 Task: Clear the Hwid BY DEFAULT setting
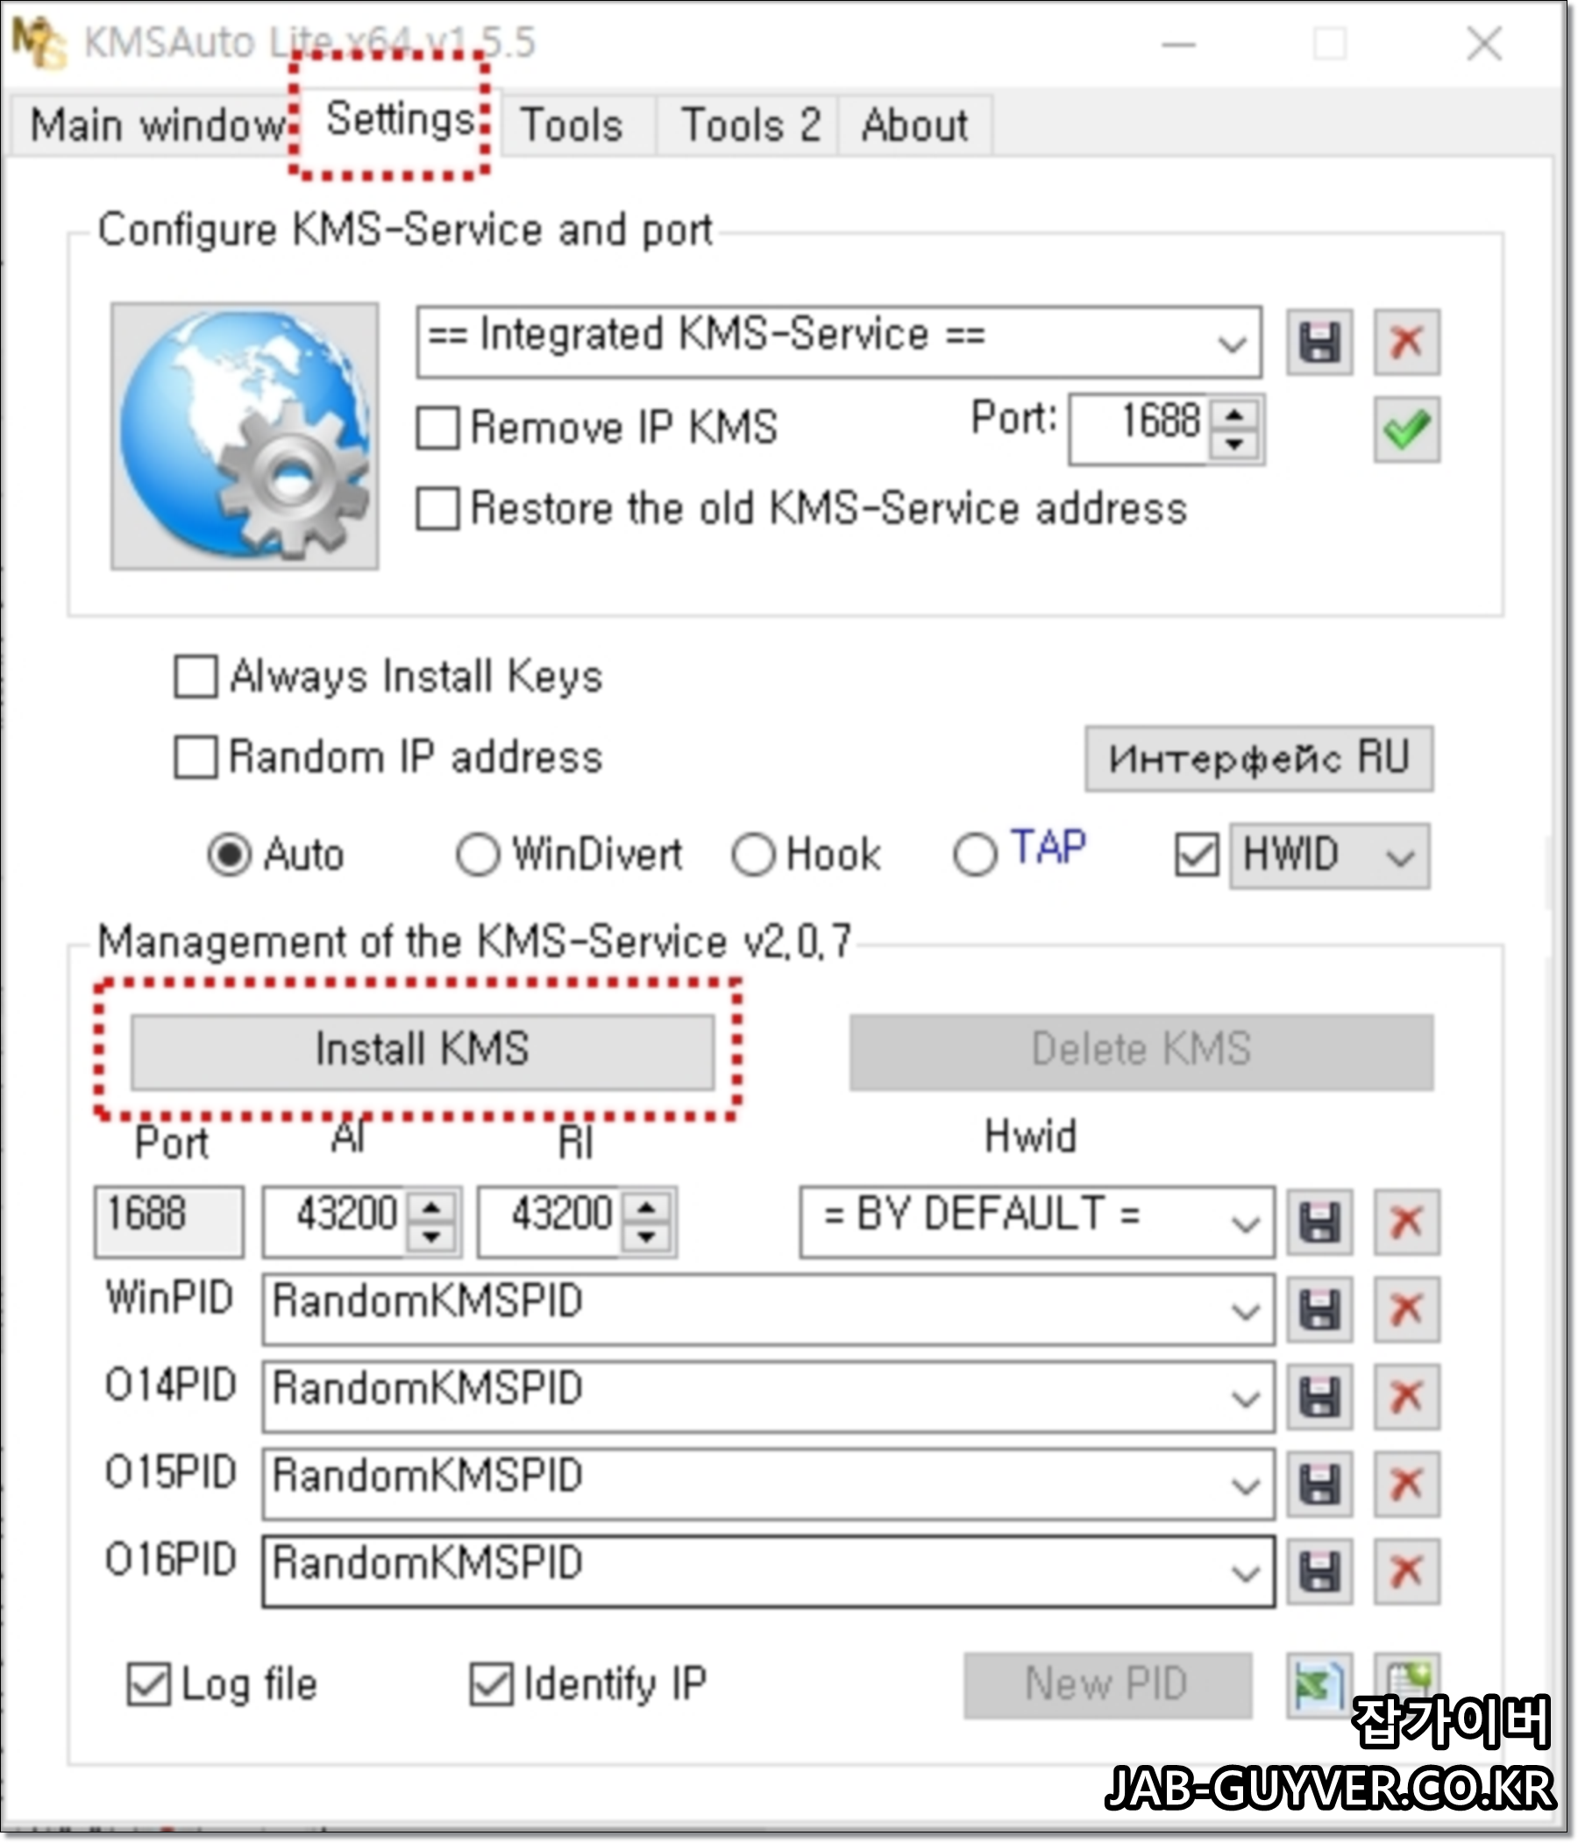tap(1406, 1223)
